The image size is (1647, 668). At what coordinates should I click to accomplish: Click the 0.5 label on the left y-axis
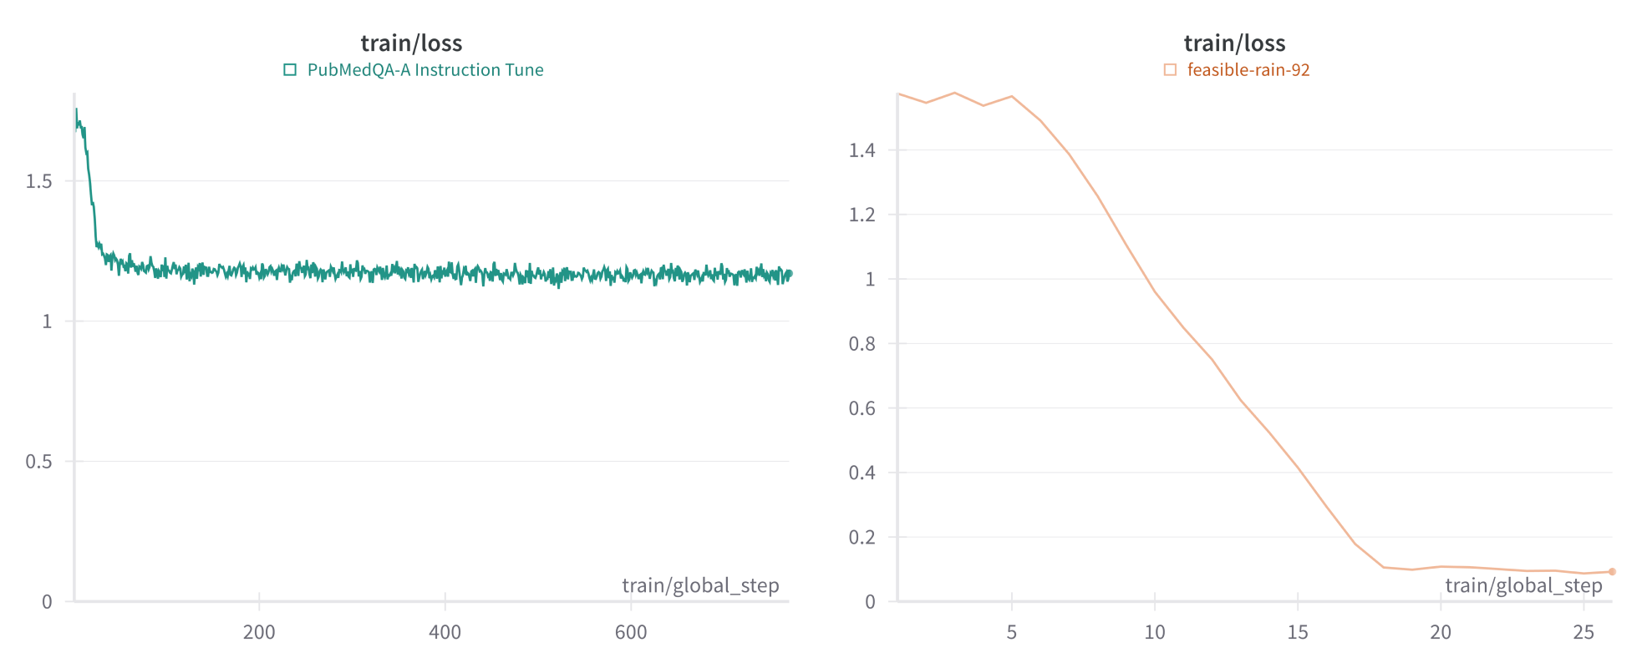click(x=38, y=462)
